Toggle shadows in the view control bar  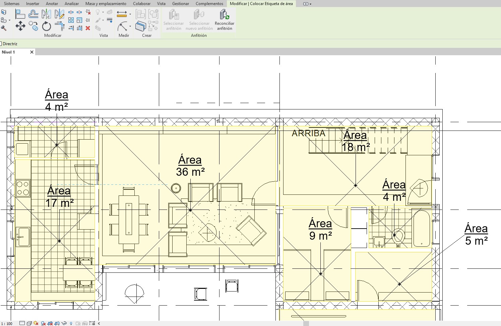[x=43, y=323]
